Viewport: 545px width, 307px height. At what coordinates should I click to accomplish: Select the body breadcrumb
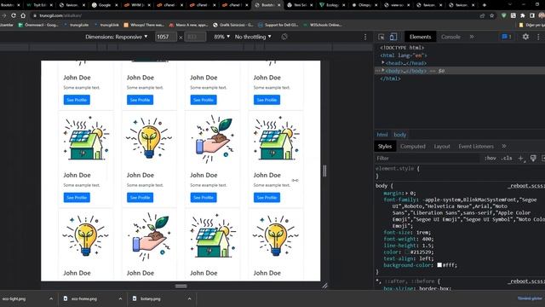(x=399, y=135)
